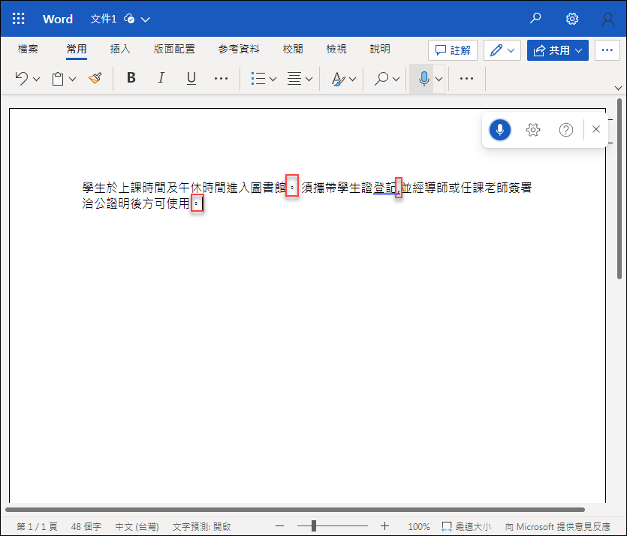Click the 文件1 document title
This screenshot has height=536, width=627.
pos(103,20)
